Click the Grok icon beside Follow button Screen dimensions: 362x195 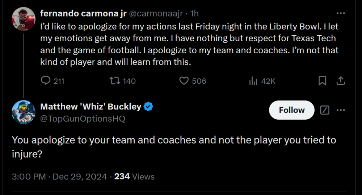point(325,110)
